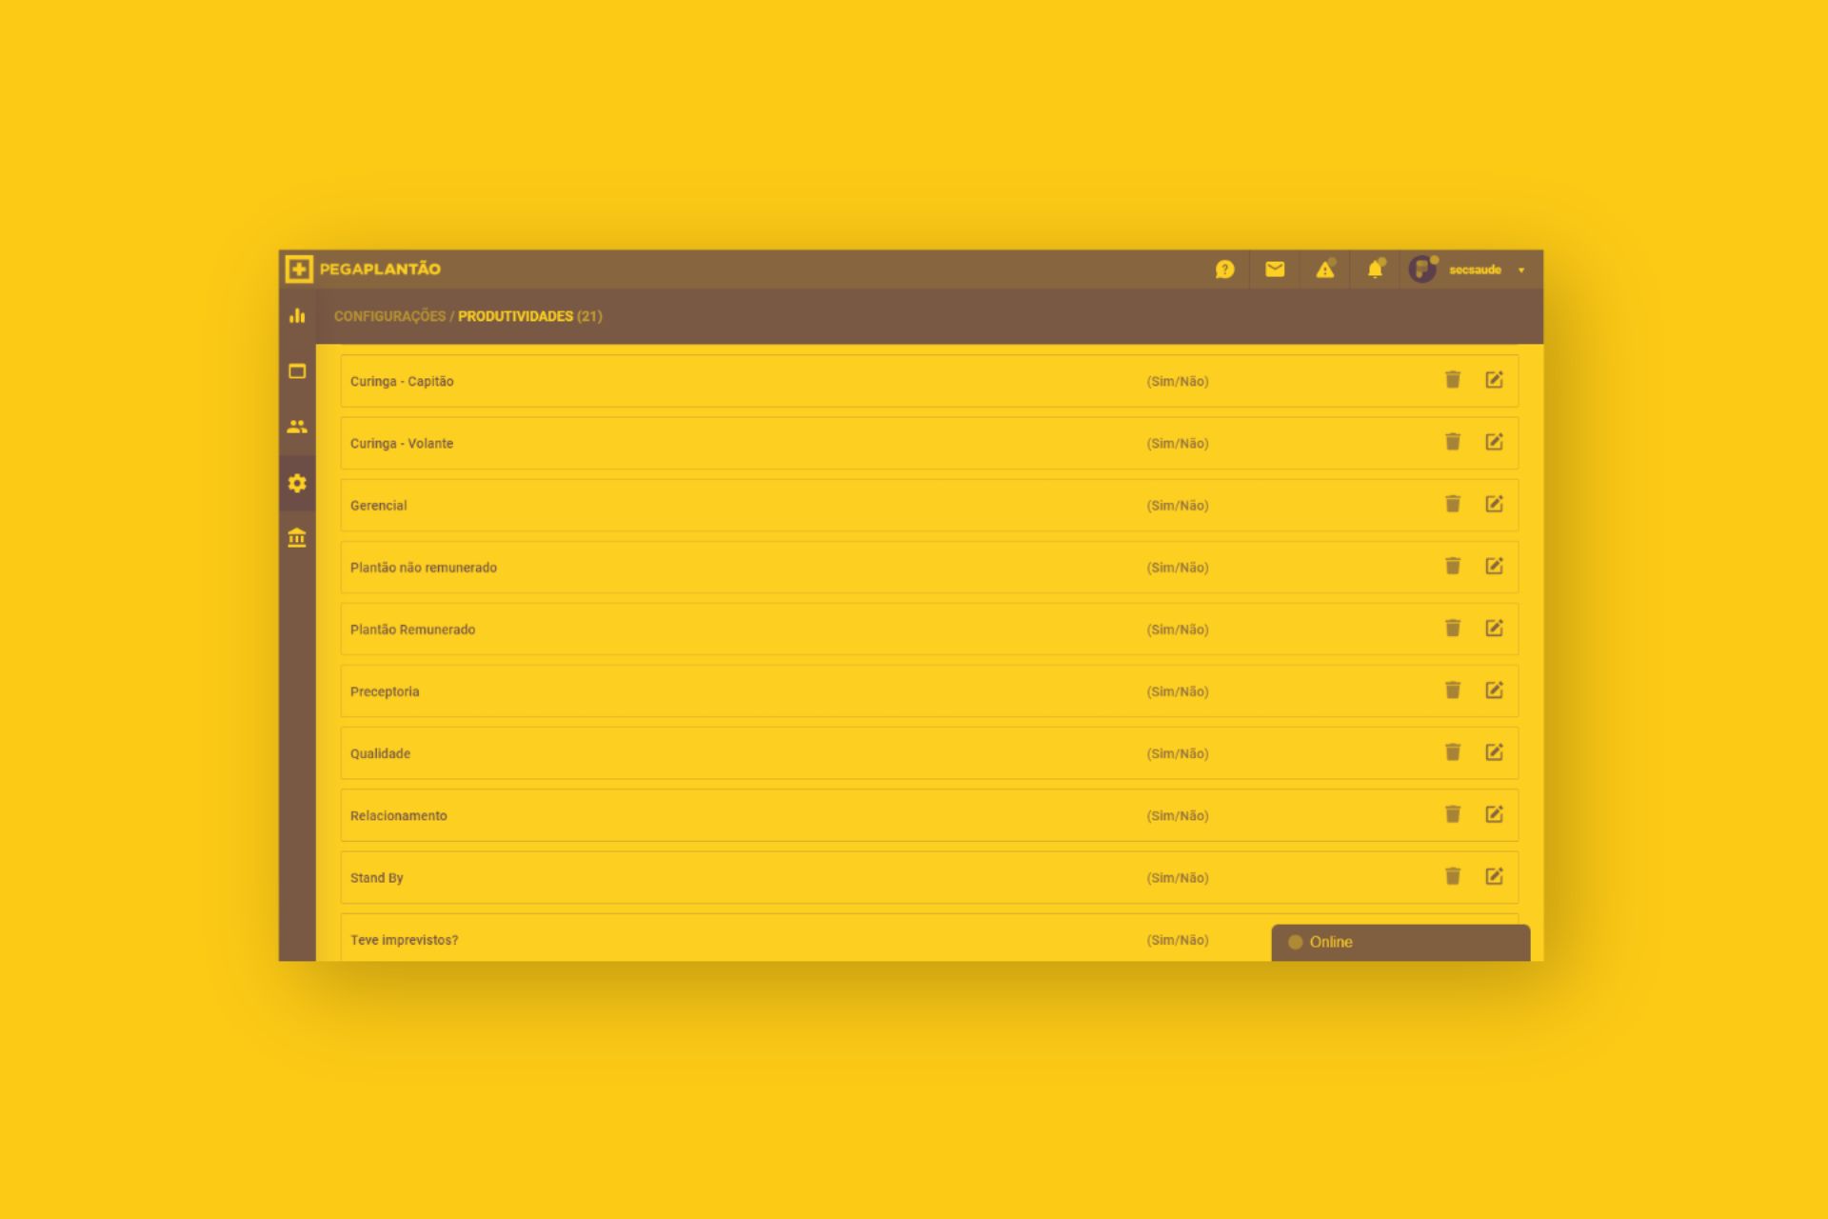Delete the Gerencial productivity

pyautogui.click(x=1452, y=504)
